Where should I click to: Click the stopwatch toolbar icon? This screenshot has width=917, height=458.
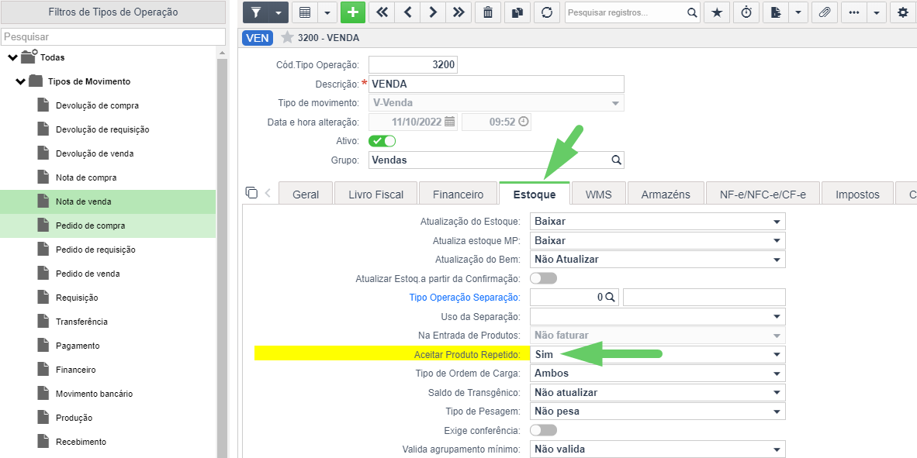[x=746, y=12]
